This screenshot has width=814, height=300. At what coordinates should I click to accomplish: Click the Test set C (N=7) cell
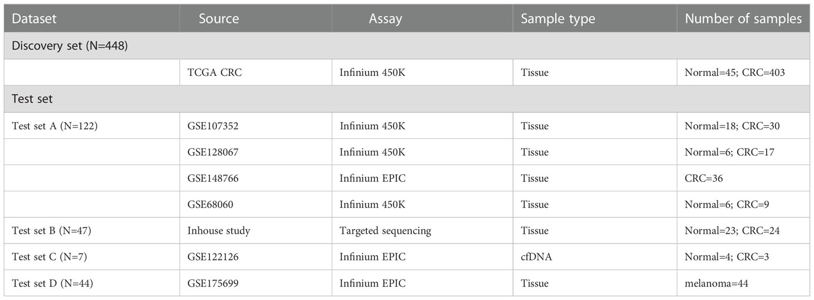click(x=49, y=257)
